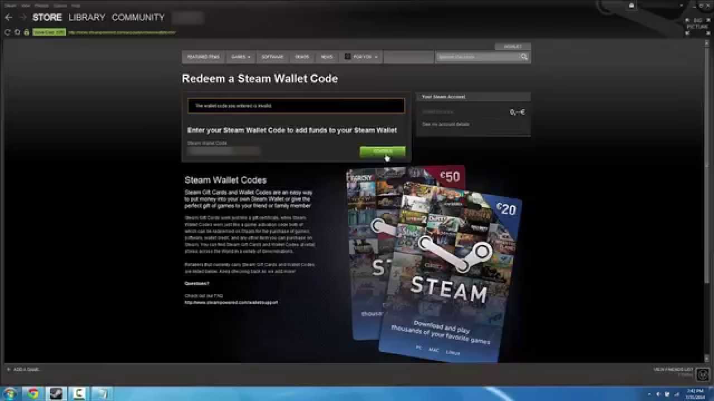Click the Redeem a Steam Wallet Code heading
Screen dimensions: 714x401
click(260, 79)
